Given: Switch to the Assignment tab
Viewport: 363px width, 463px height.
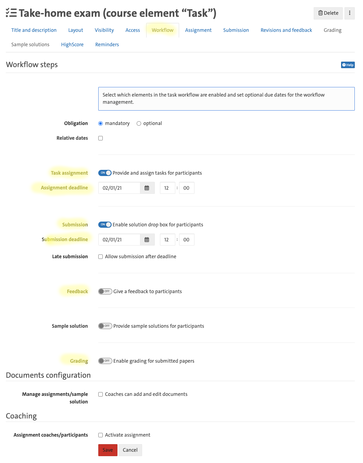Looking at the screenshot, I should (x=198, y=30).
